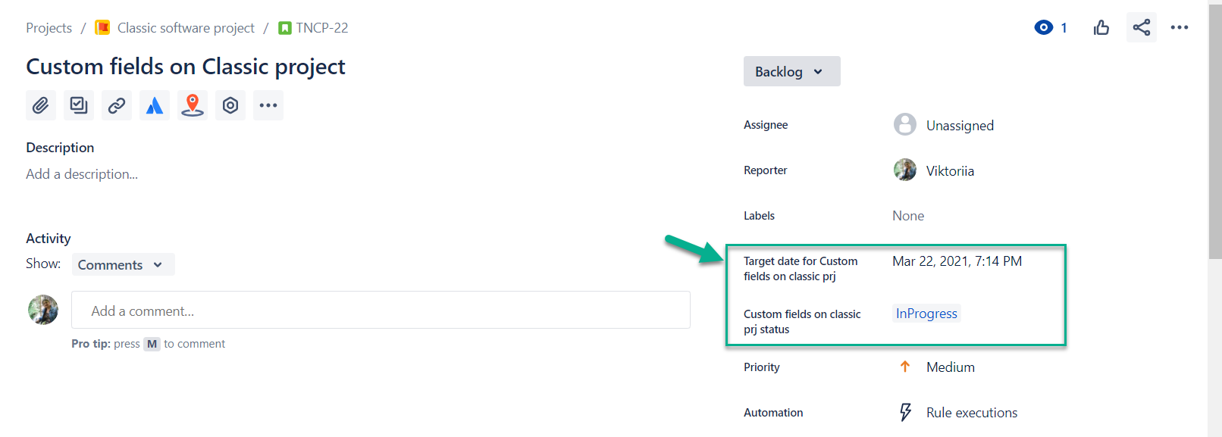This screenshot has width=1222, height=437.
Task: Click the Add a comment field
Action: [381, 310]
